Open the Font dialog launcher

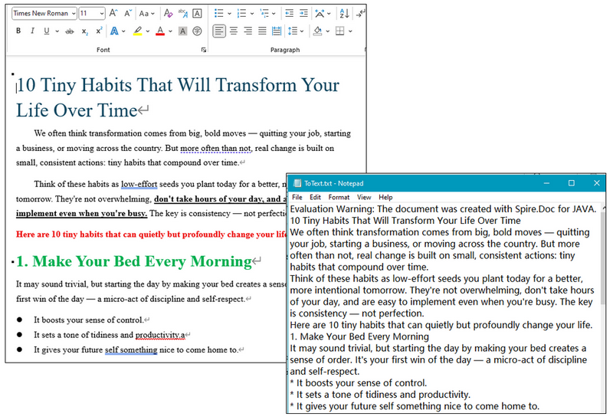point(204,50)
